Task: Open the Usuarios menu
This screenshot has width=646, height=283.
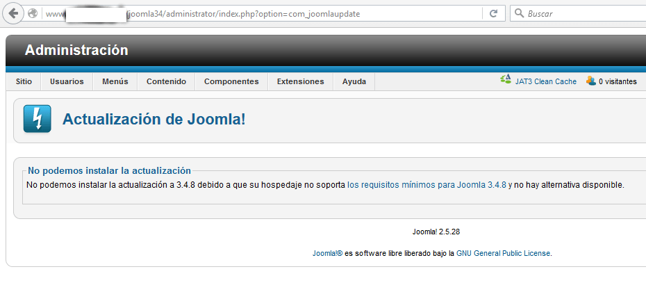Action: [x=67, y=81]
